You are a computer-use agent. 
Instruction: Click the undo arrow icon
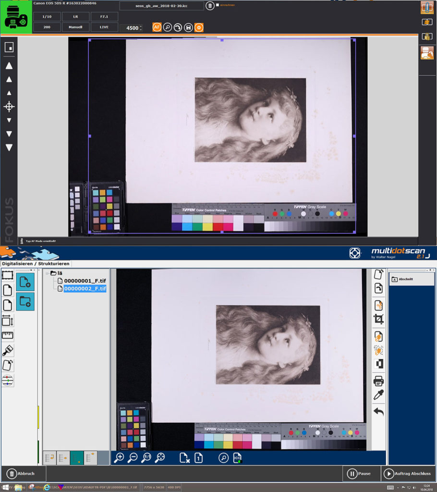[378, 412]
